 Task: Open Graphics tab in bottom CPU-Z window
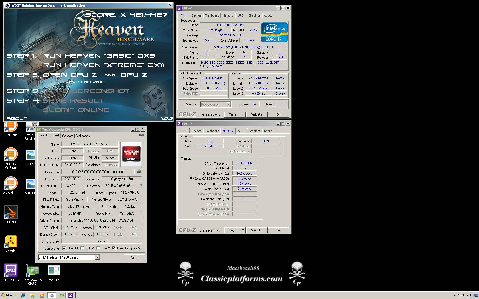254,131
